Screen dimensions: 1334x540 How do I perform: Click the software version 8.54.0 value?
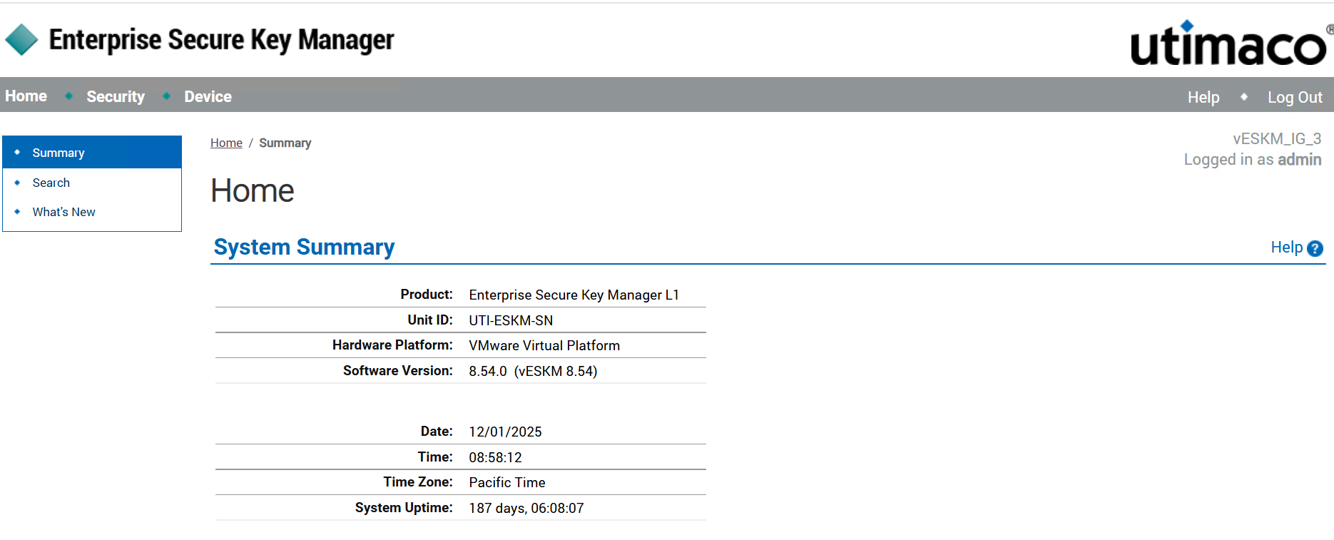tap(533, 371)
